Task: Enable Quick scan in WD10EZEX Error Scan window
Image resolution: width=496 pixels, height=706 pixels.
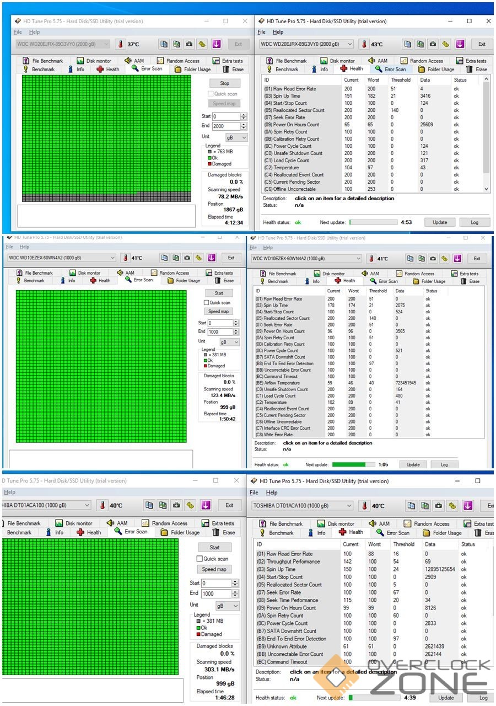Action: [x=206, y=302]
